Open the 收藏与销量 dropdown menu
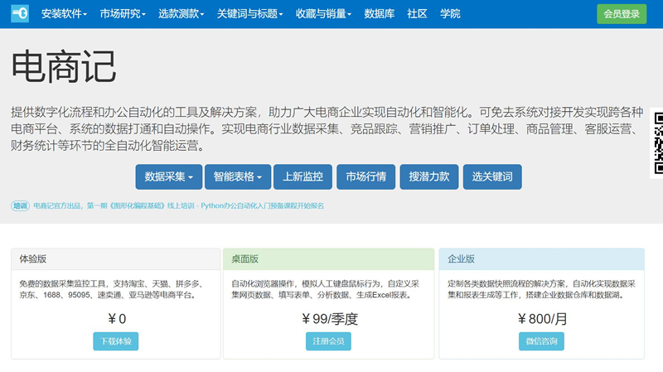 click(323, 14)
